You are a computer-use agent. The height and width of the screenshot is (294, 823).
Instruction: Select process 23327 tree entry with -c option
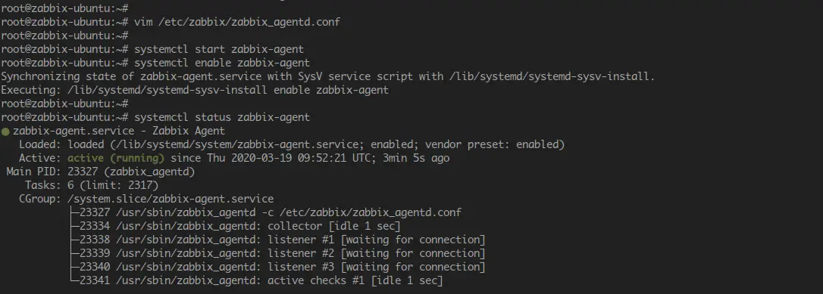265,212
